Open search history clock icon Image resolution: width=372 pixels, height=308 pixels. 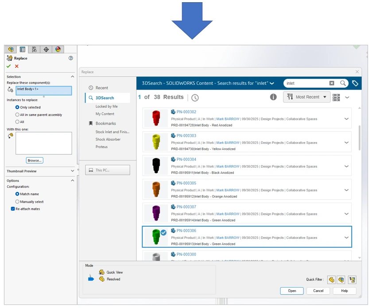pyautogui.click(x=195, y=98)
